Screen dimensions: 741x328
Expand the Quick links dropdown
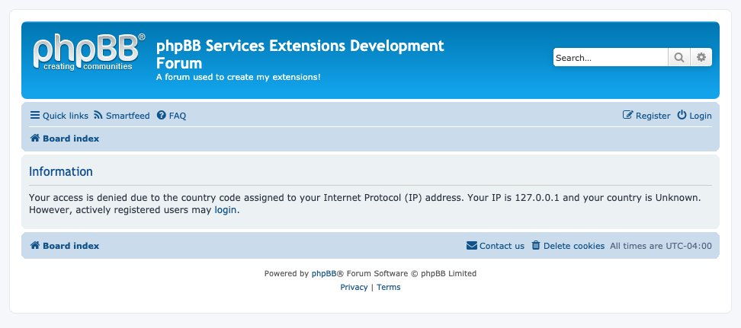click(x=59, y=116)
